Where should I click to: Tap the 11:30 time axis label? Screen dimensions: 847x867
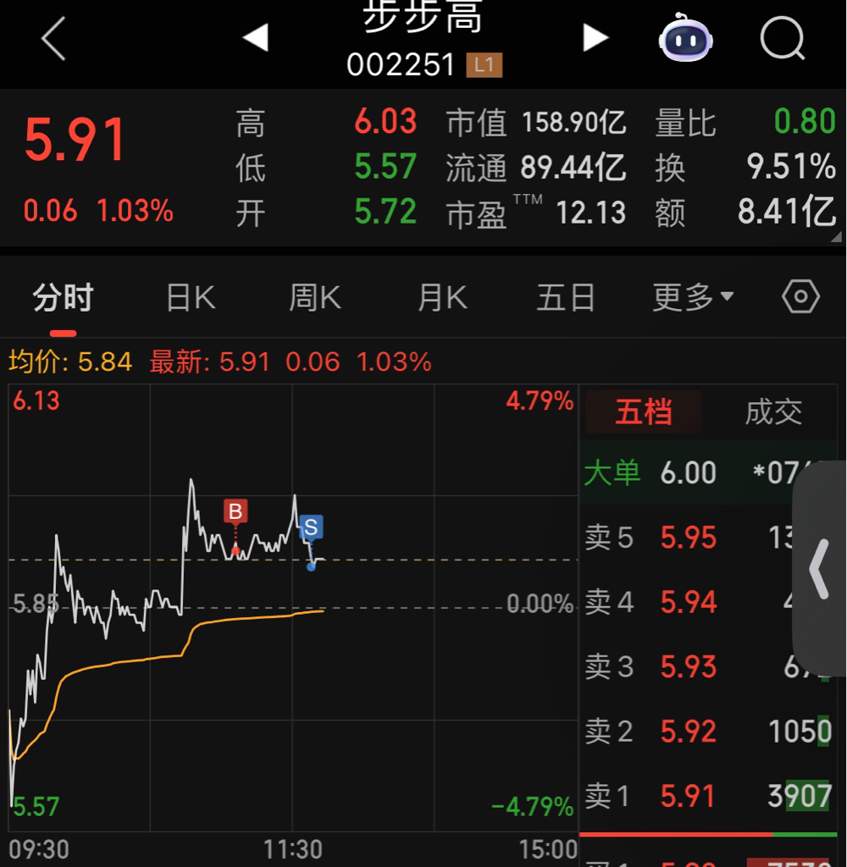tap(293, 849)
